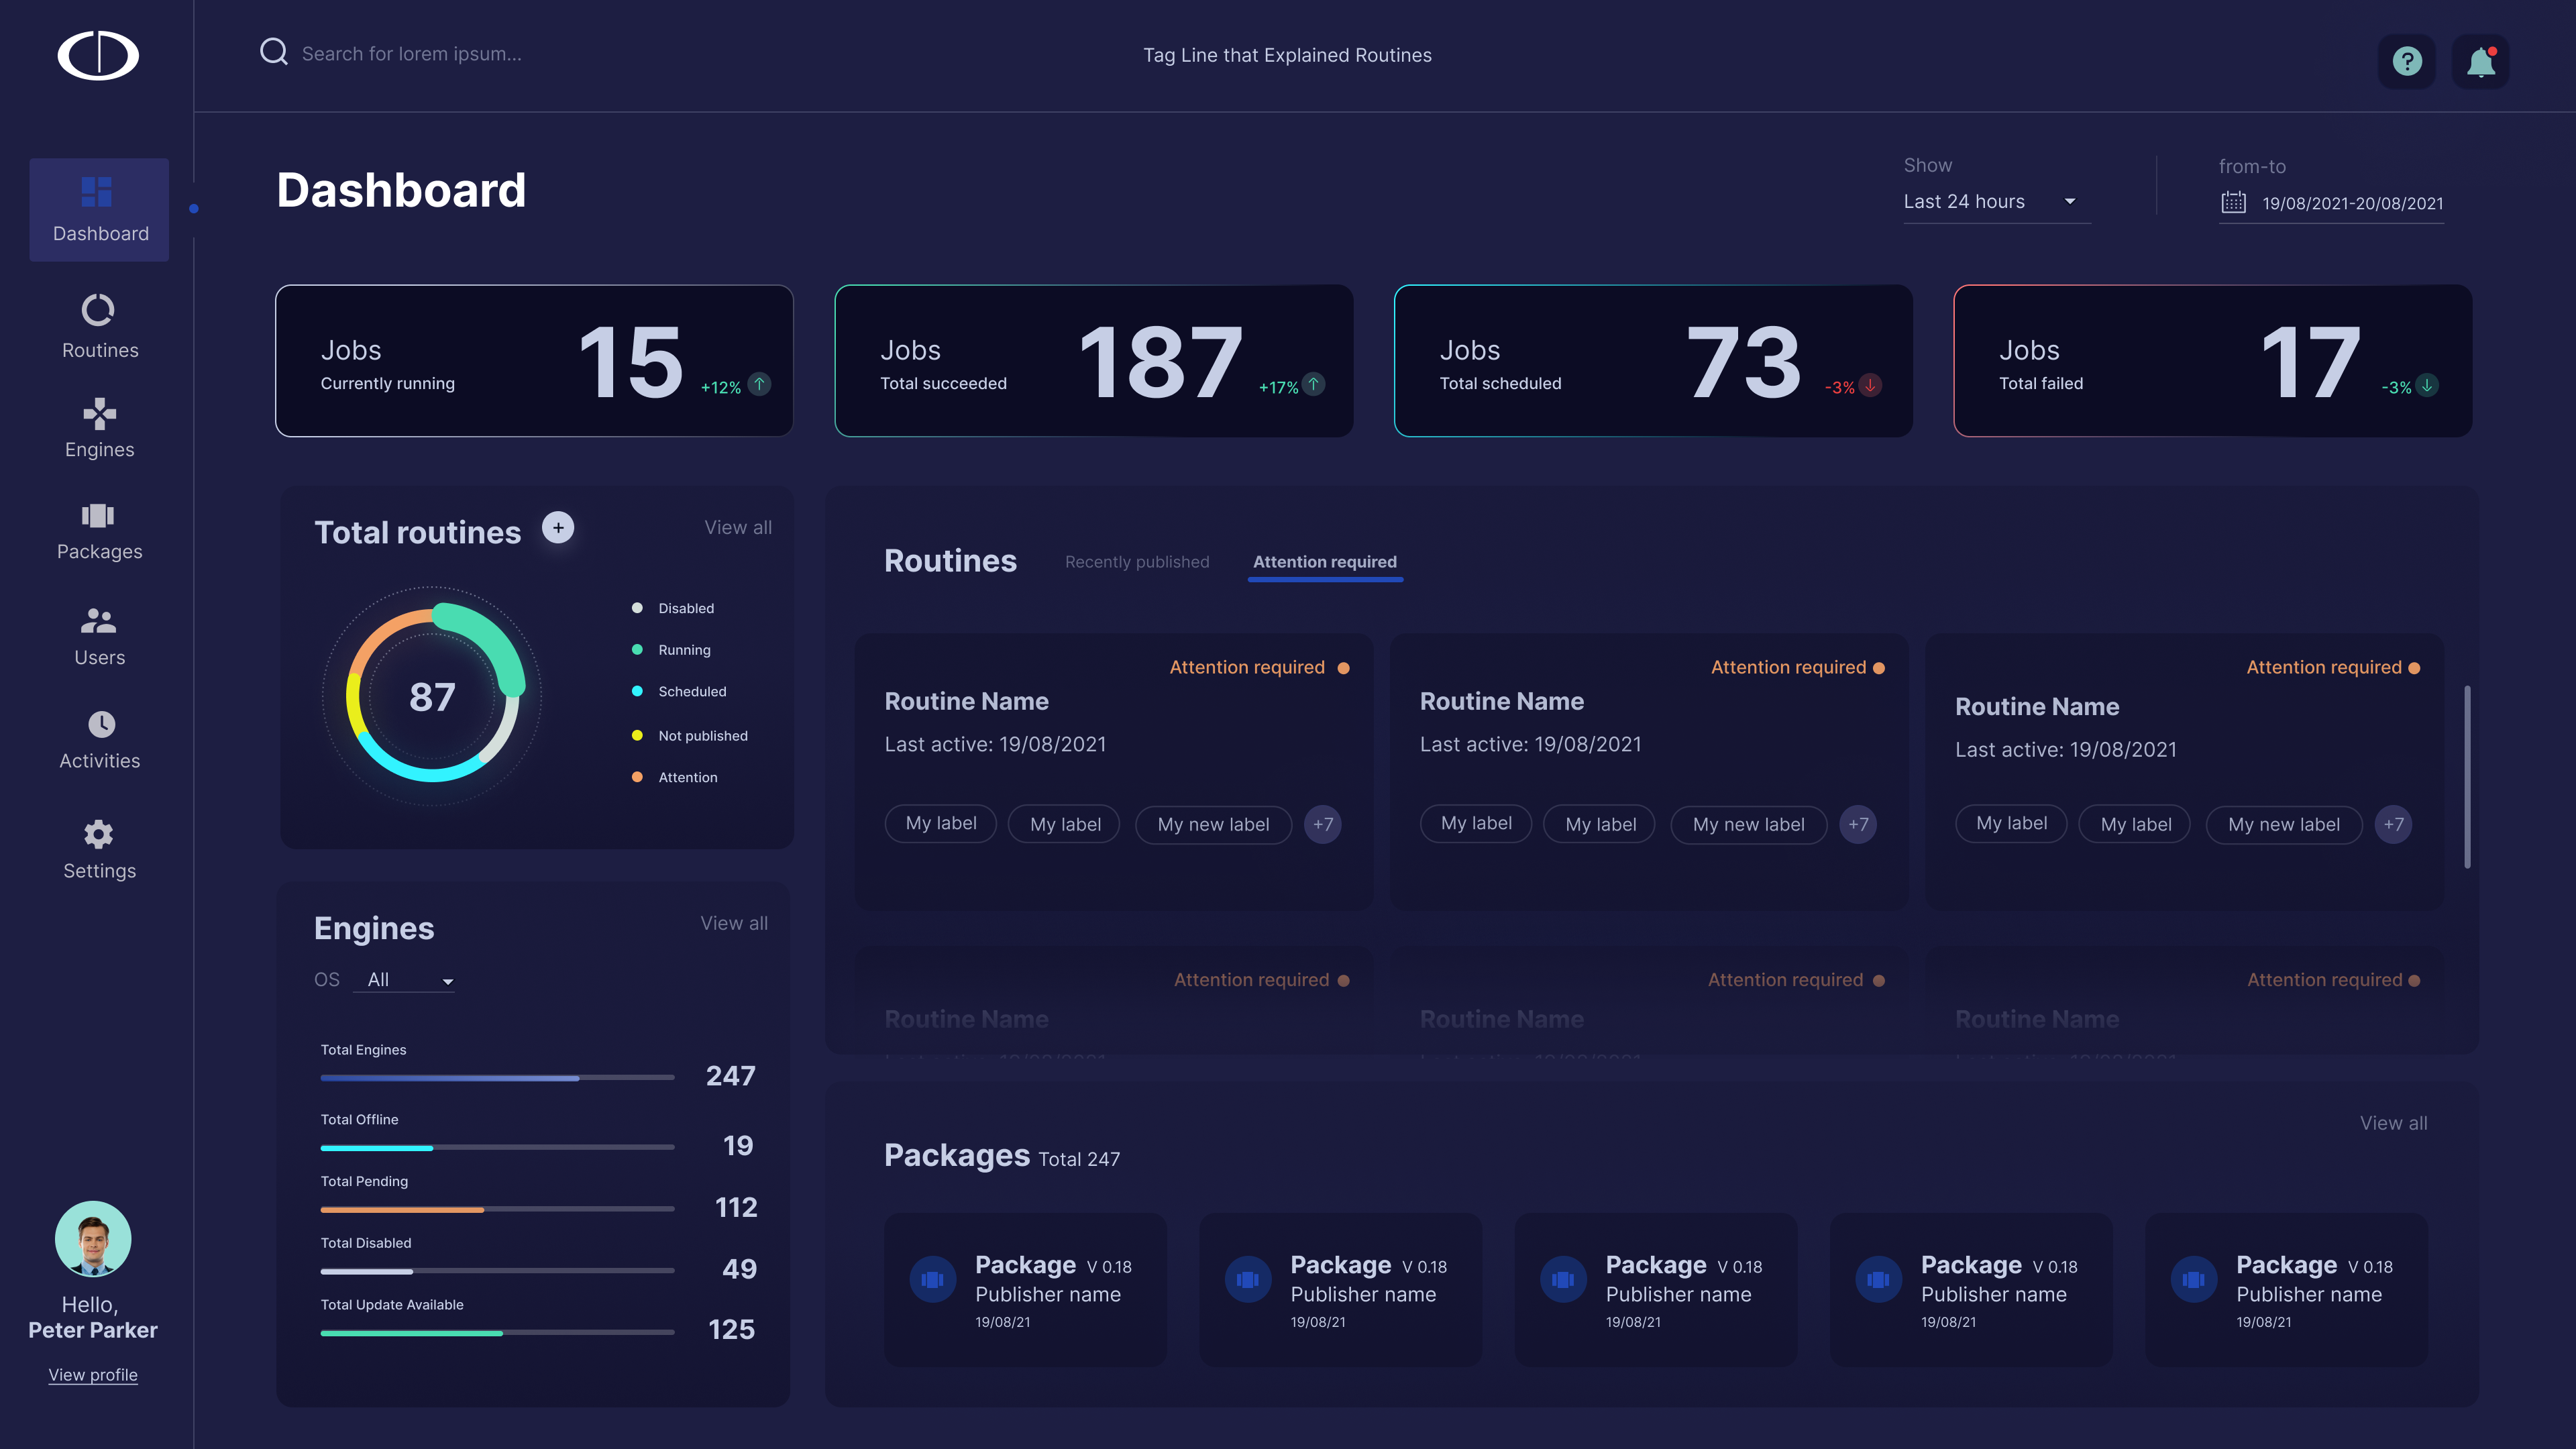Click the first package's blue icon
The height and width of the screenshot is (1449, 2576).
(932, 1279)
